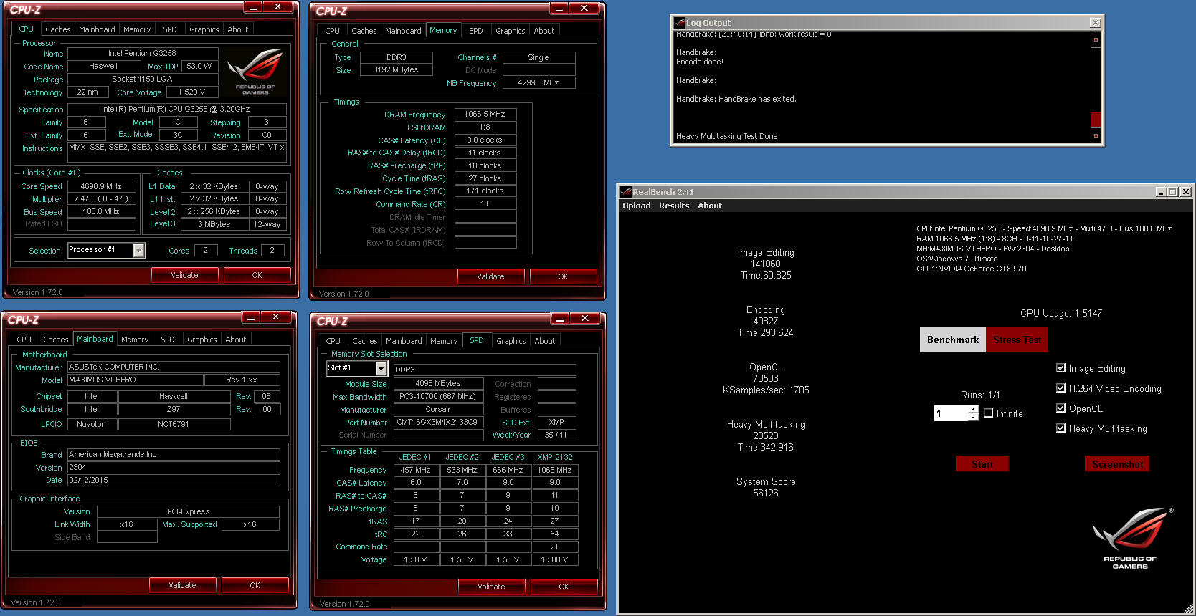Screen dimensions: 1196x616
Task: Click the Log Output scrollbar thumb
Action: [1095, 120]
